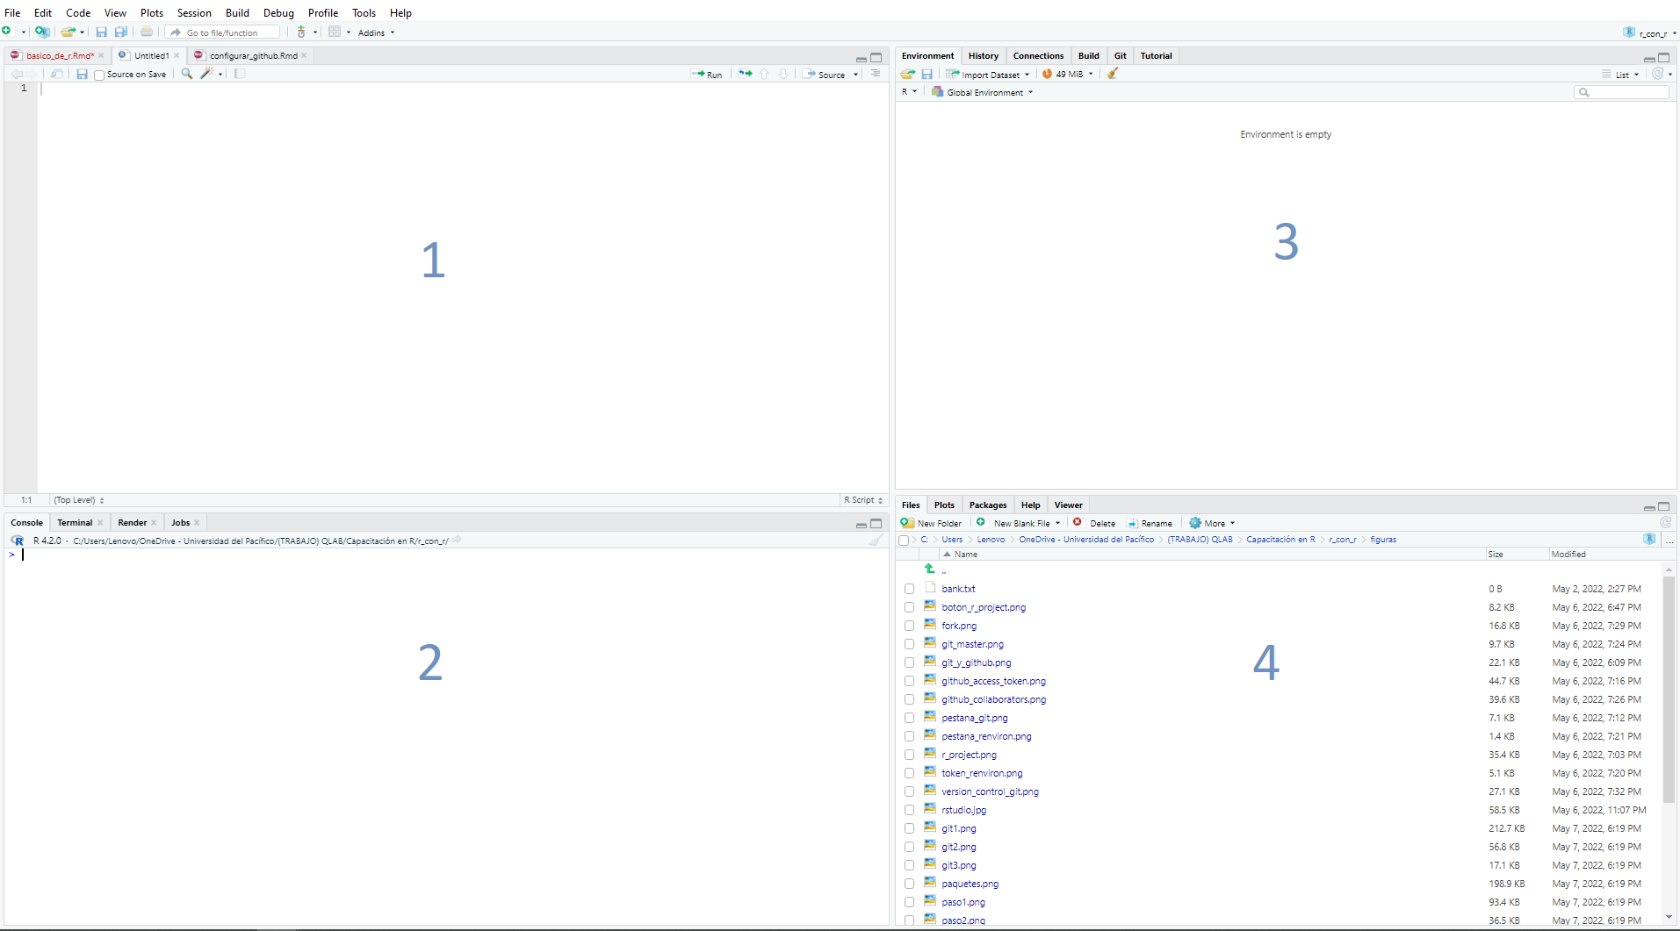1680x931 pixels.
Task: Open the Session menu
Action: [194, 13]
